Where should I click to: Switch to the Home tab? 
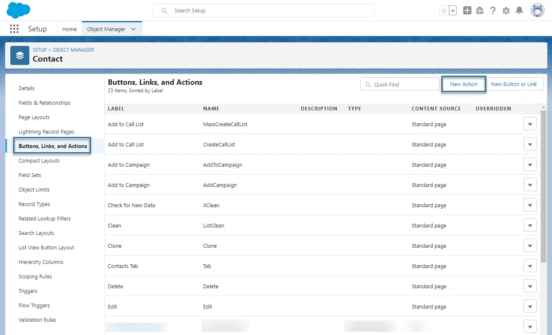(x=69, y=29)
